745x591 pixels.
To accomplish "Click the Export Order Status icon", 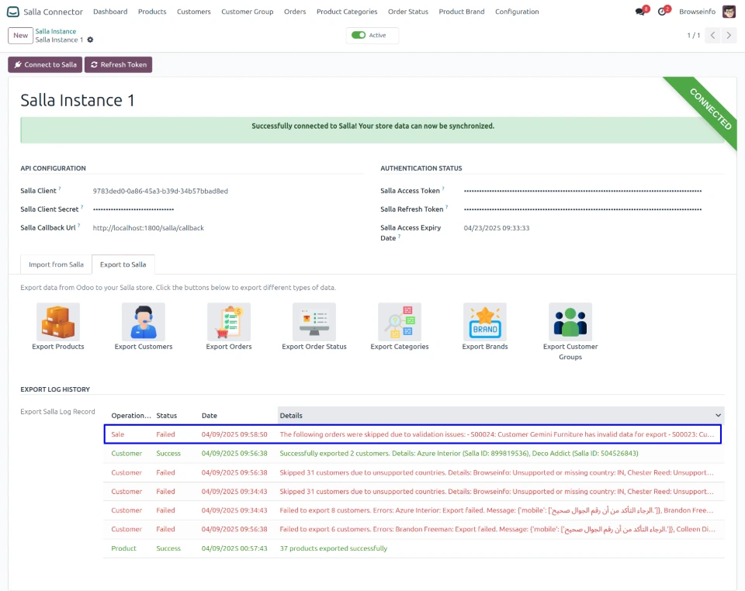I will 314,322.
